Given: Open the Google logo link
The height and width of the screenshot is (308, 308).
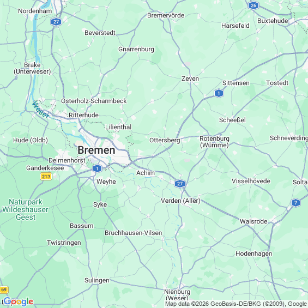Looking at the screenshot, I should (x=19, y=302).
